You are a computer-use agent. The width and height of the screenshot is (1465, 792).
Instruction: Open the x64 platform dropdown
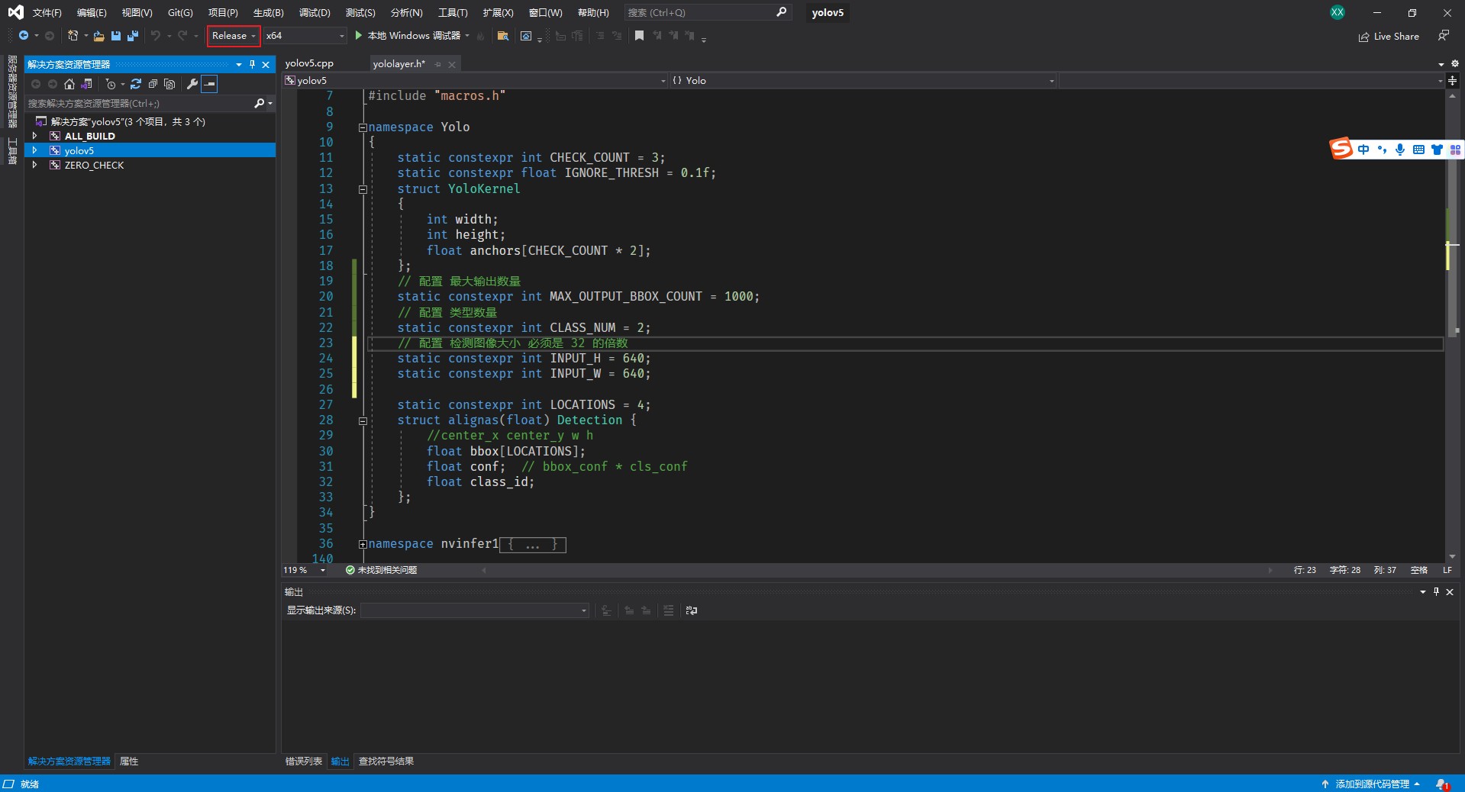coord(305,36)
